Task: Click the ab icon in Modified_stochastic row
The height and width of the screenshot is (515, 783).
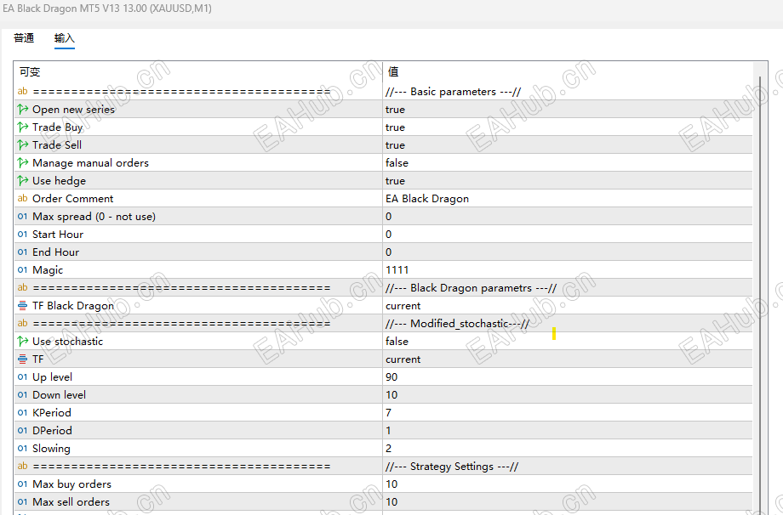Action: [x=22, y=323]
